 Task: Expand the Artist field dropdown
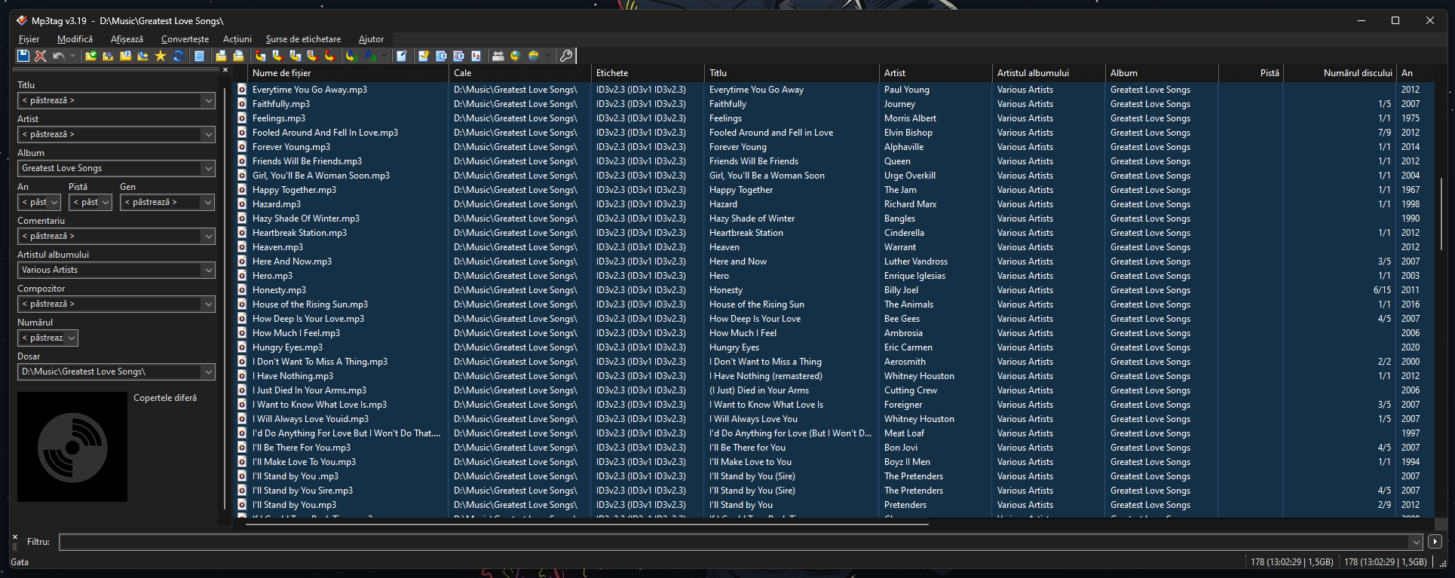[x=208, y=134]
